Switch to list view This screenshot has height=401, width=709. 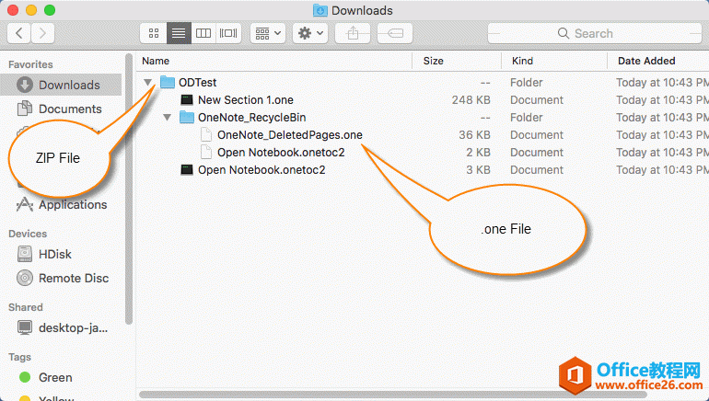click(x=179, y=33)
